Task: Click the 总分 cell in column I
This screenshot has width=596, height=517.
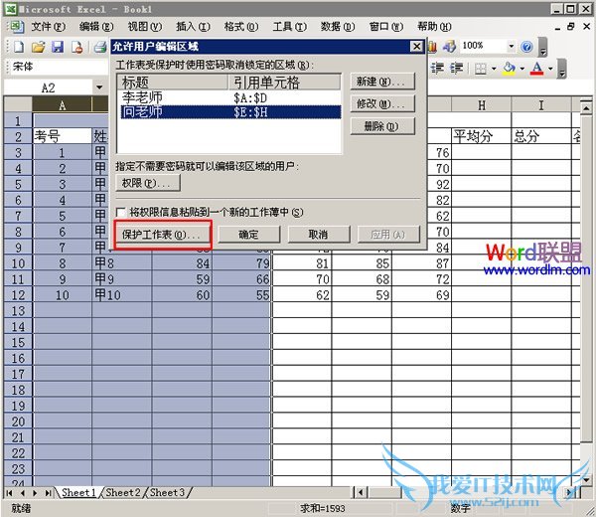Action: coord(541,136)
